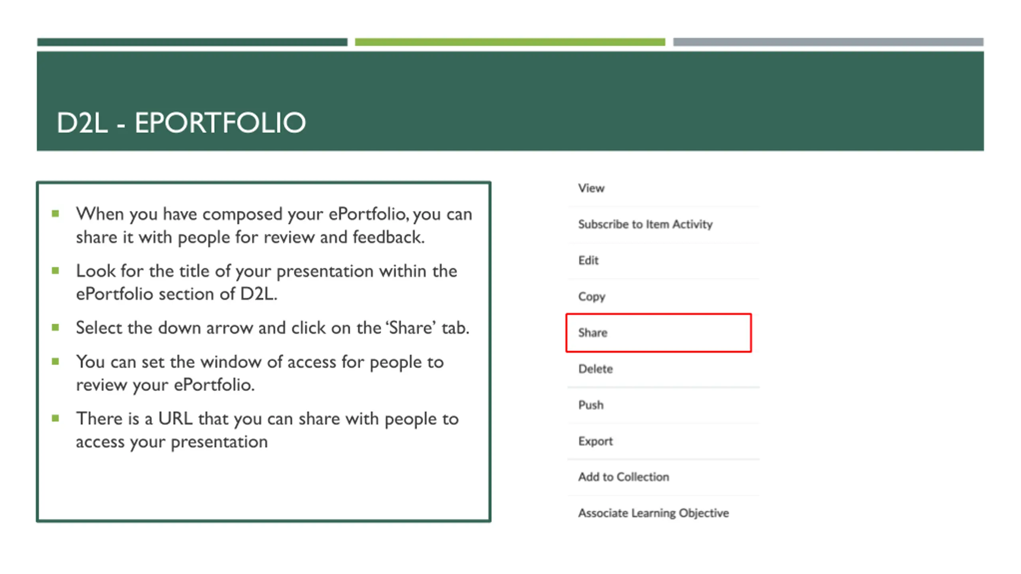Click the bullet about window of access

point(260,373)
